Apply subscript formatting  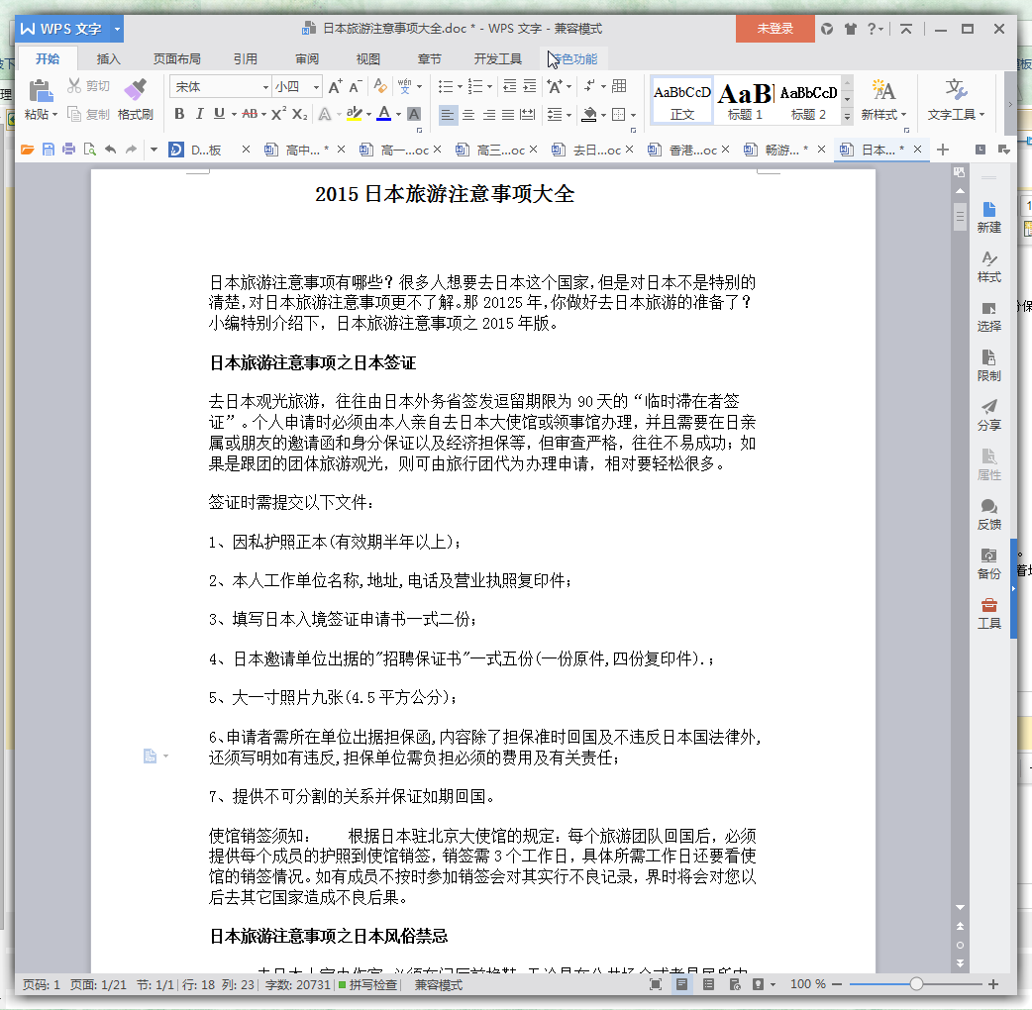299,114
